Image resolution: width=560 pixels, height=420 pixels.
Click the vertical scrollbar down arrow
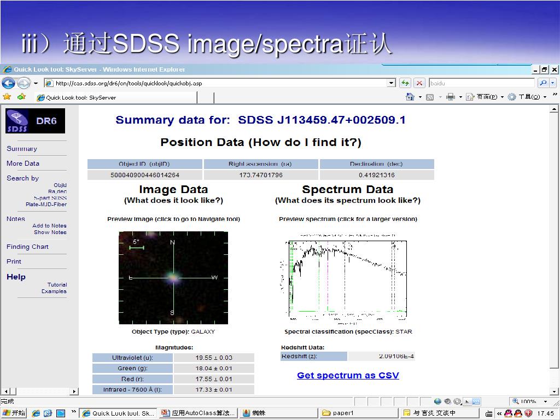(553, 390)
